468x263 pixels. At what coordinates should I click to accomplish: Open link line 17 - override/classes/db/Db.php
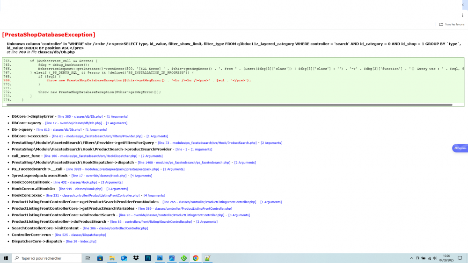coord(73,123)
